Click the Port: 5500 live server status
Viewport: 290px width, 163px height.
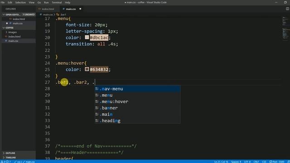(277, 162)
